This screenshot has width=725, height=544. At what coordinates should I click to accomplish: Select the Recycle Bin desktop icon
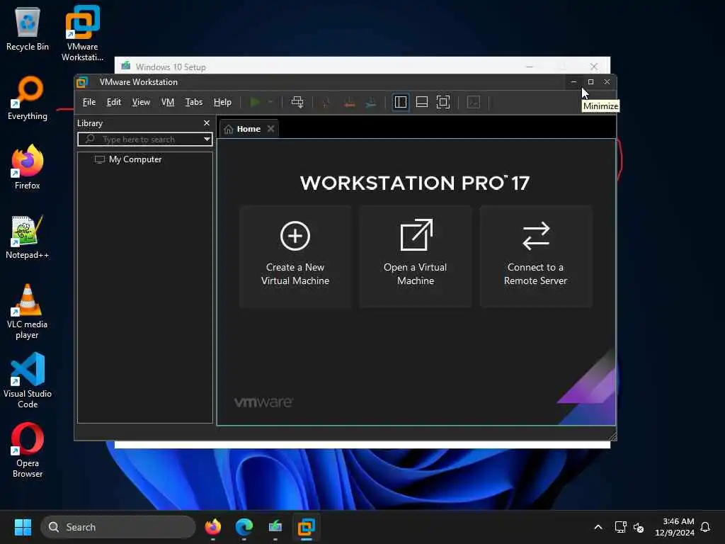click(x=28, y=28)
